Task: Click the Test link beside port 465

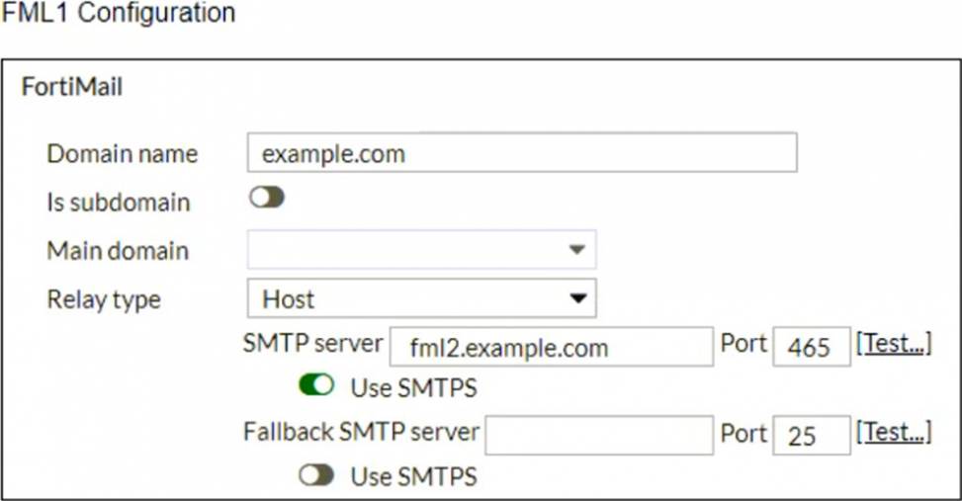Action: [894, 344]
